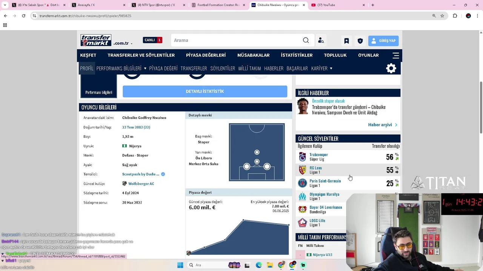Expand the KARİYER dropdown arrow
Viewport: 483px width, 271px height.
331,69
